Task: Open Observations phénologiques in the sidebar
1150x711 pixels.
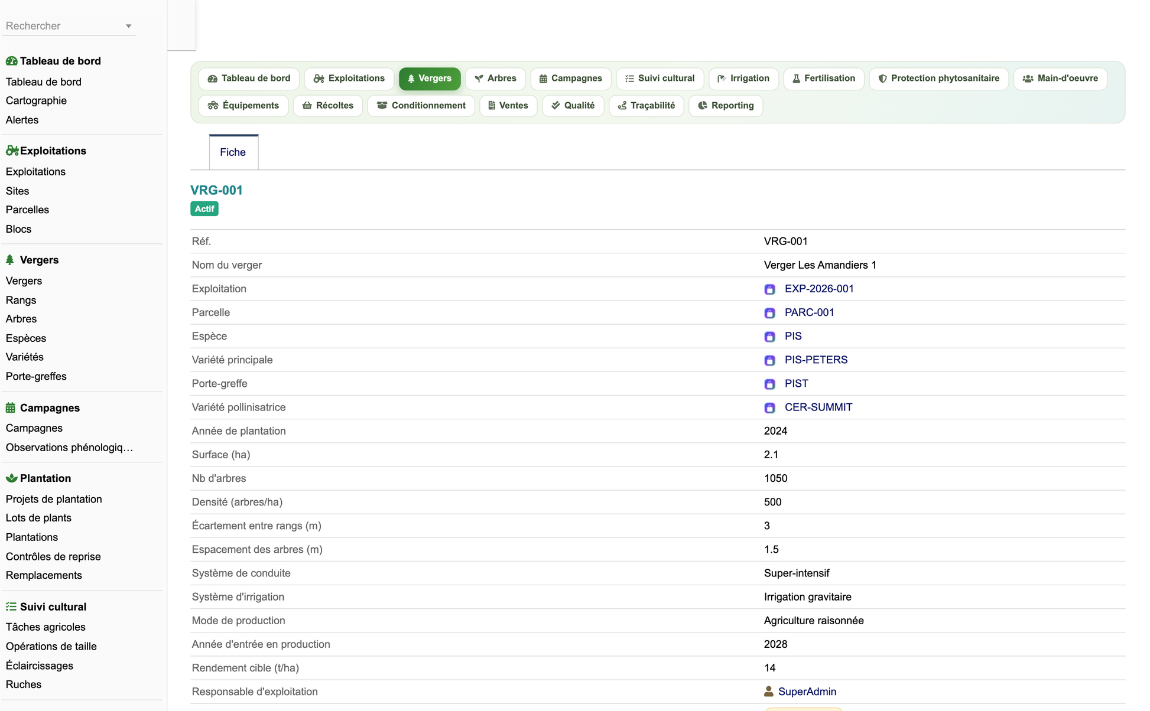Action: [x=69, y=447]
